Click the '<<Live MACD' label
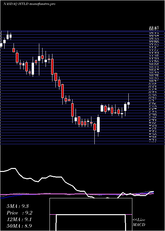 tap(139, 222)
